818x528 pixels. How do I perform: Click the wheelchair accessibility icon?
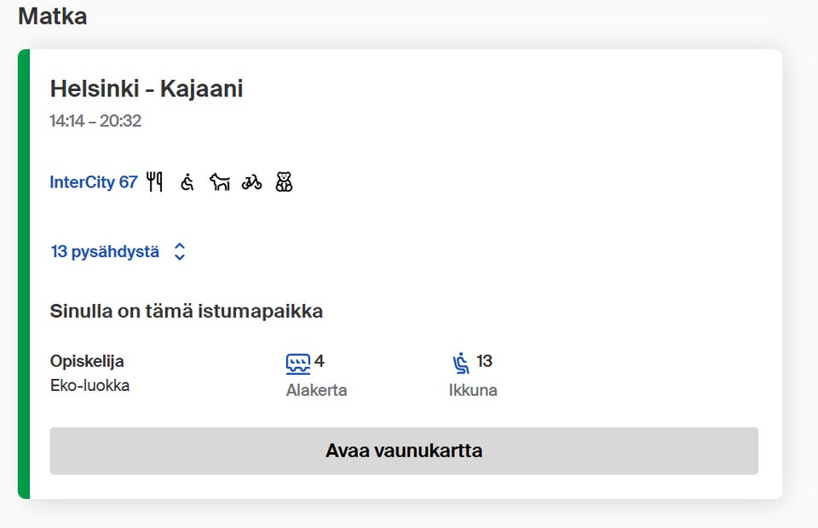(186, 181)
